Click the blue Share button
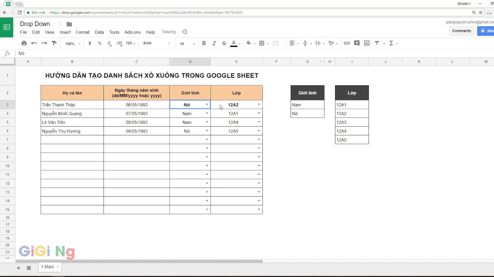Image resolution: width=494 pixels, height=277 pixels. 486,31
